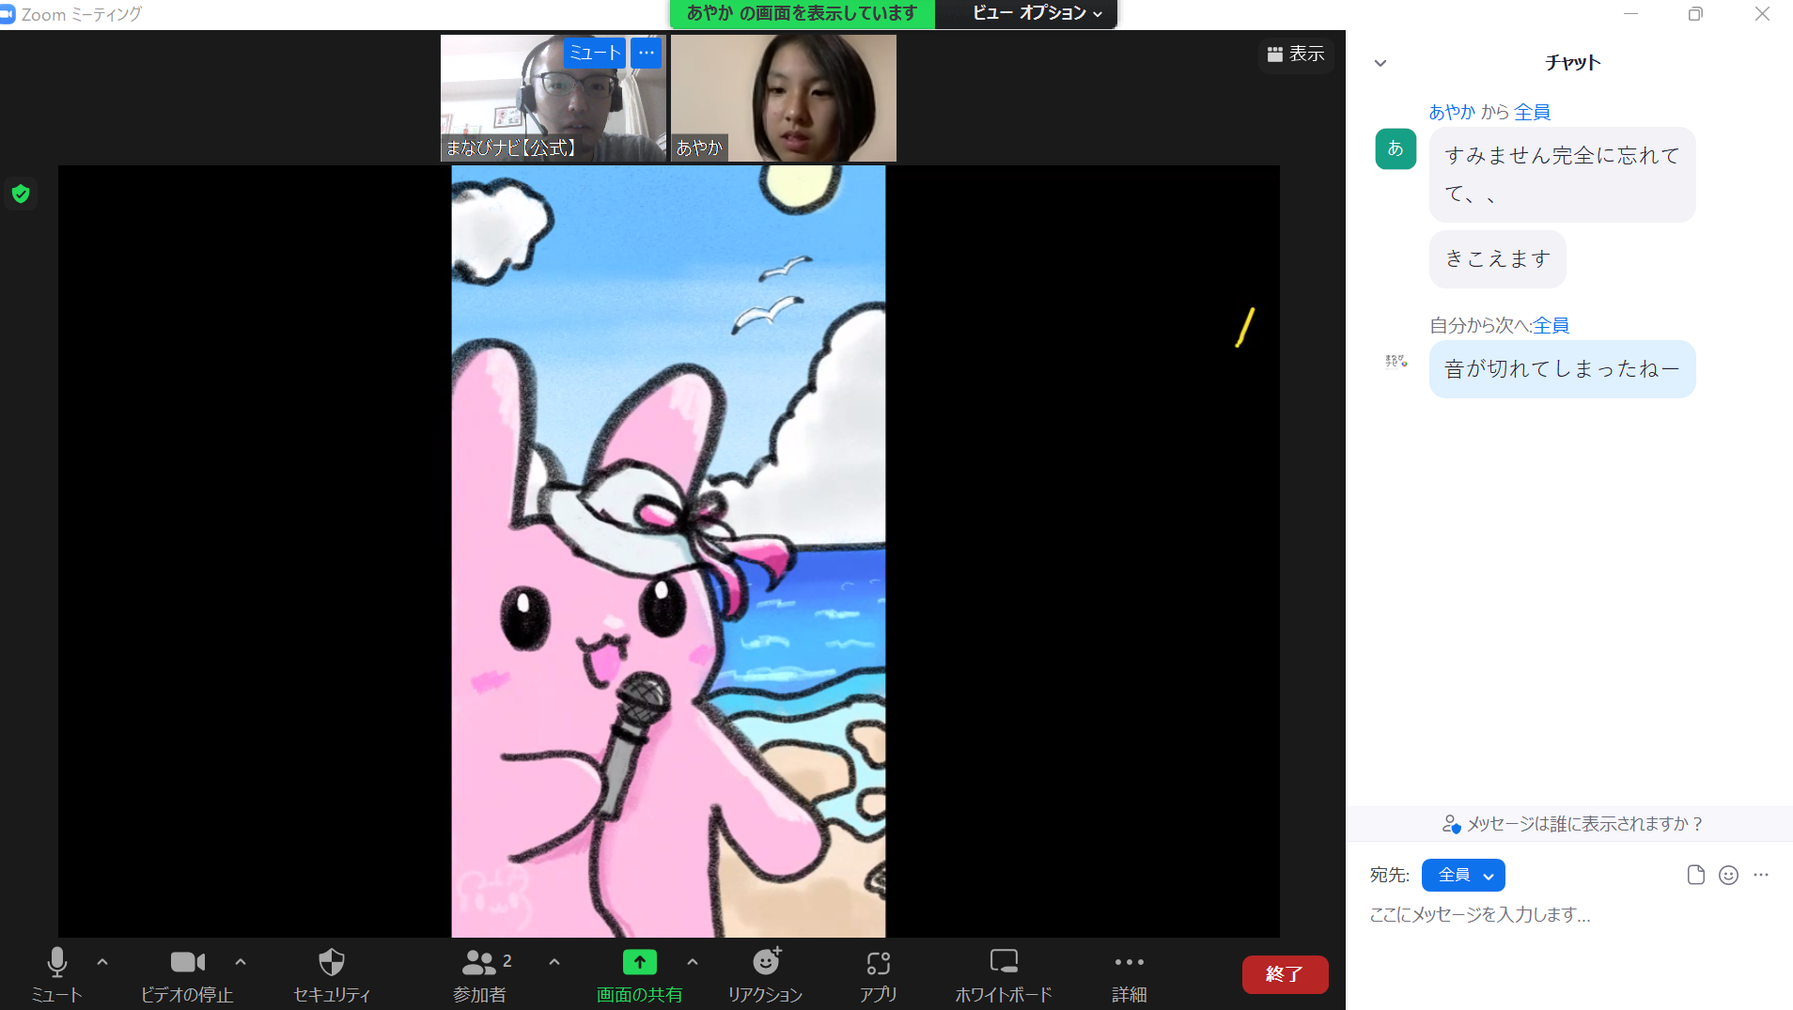Select あやか's video thumbnail

[x=784, y=98]
